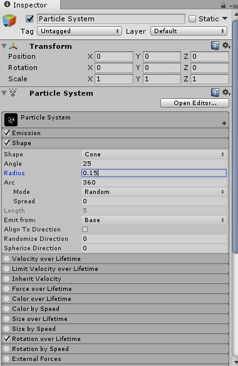Click the Radius property label
Image resolution: width=238 pixels, height=366 pixels.
click(x=14, y=173)
